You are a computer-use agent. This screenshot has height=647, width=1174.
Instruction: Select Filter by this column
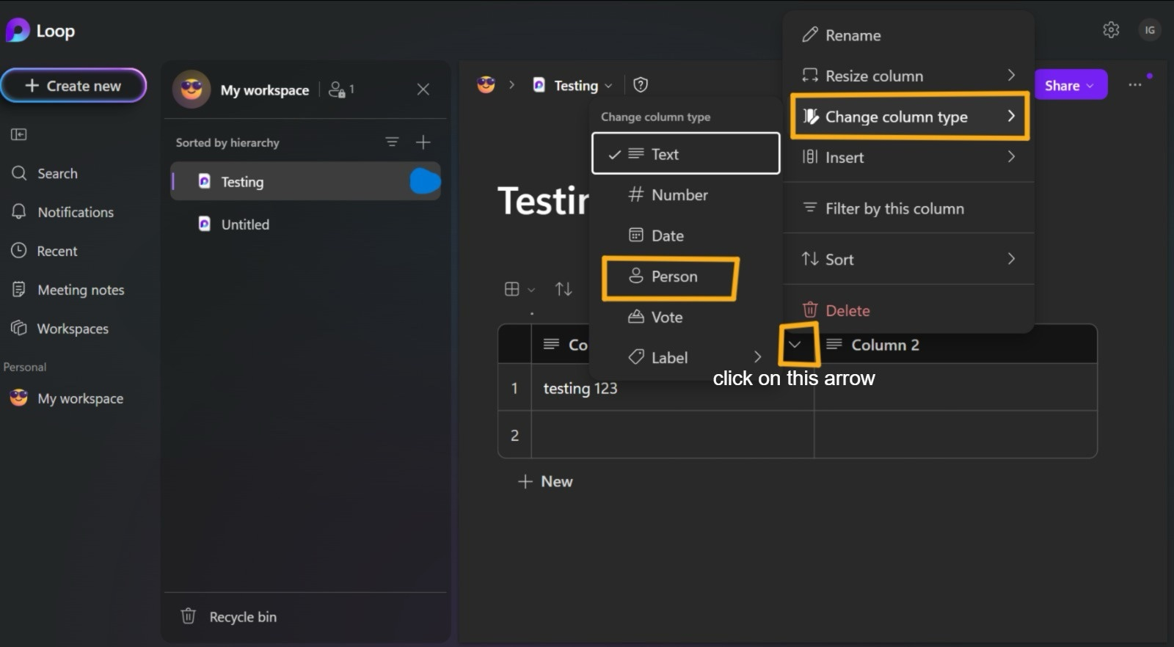pos(908,208)
